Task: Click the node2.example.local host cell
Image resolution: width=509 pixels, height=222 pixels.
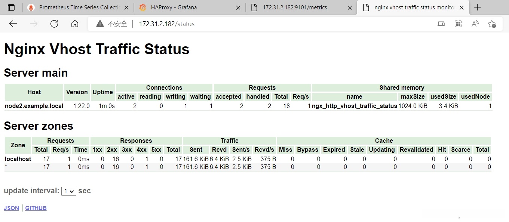Action: (34, 106)
